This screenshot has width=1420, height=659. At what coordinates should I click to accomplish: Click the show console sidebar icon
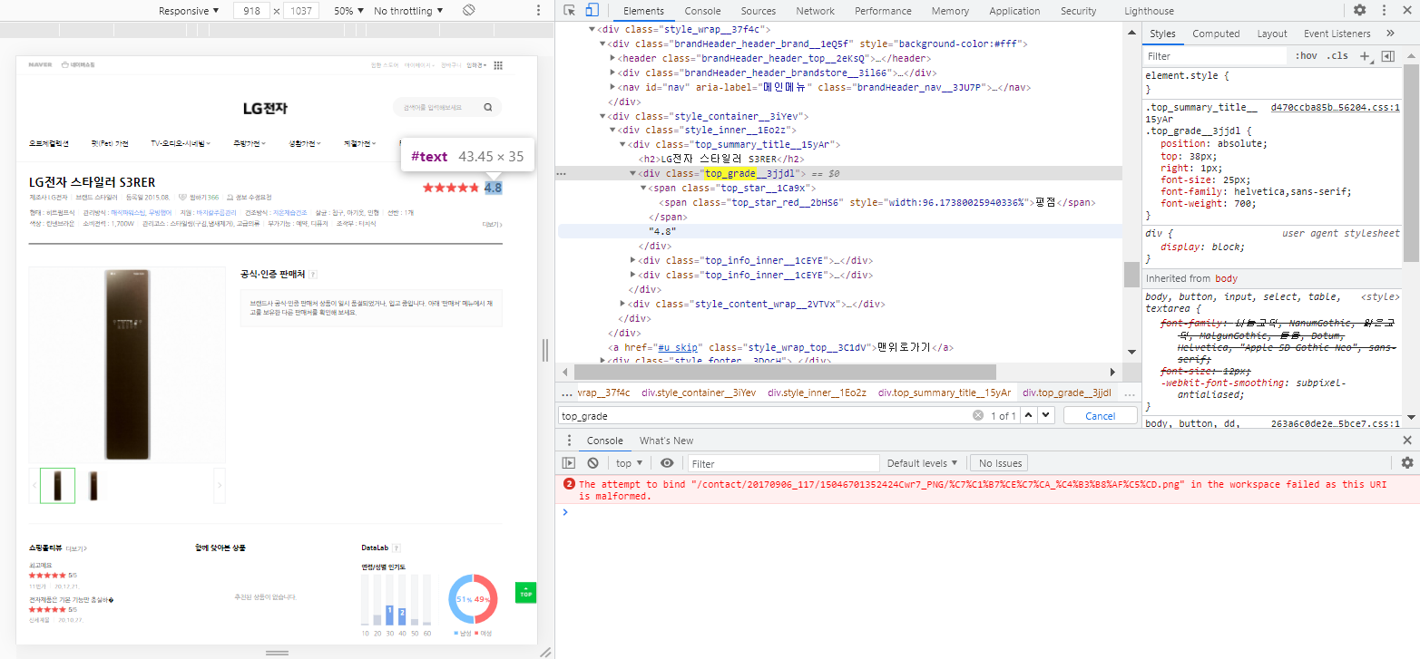point(569,463)
